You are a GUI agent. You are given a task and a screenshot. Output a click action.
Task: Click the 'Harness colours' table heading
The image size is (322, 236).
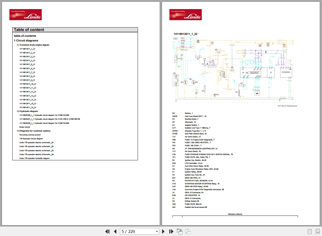(235, 214)
